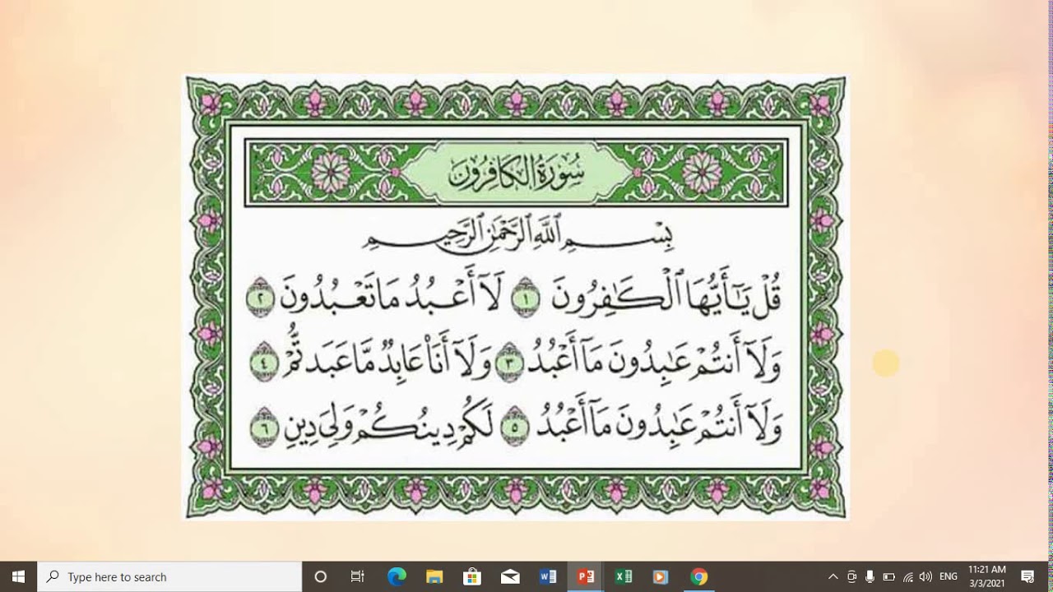Screen dimensions: 1053x592
Task: Switch to Excel on the taskbar
Action: coord(624,576)
